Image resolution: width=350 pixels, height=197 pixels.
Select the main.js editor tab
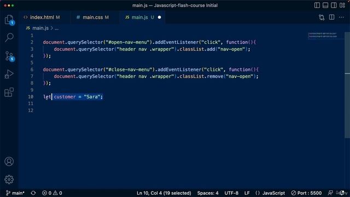[x=139, y=17]
